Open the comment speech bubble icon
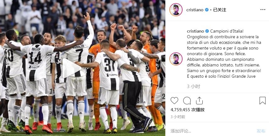Image resolution: width=269 pixels, height=136 pixels. click(187, 101)
